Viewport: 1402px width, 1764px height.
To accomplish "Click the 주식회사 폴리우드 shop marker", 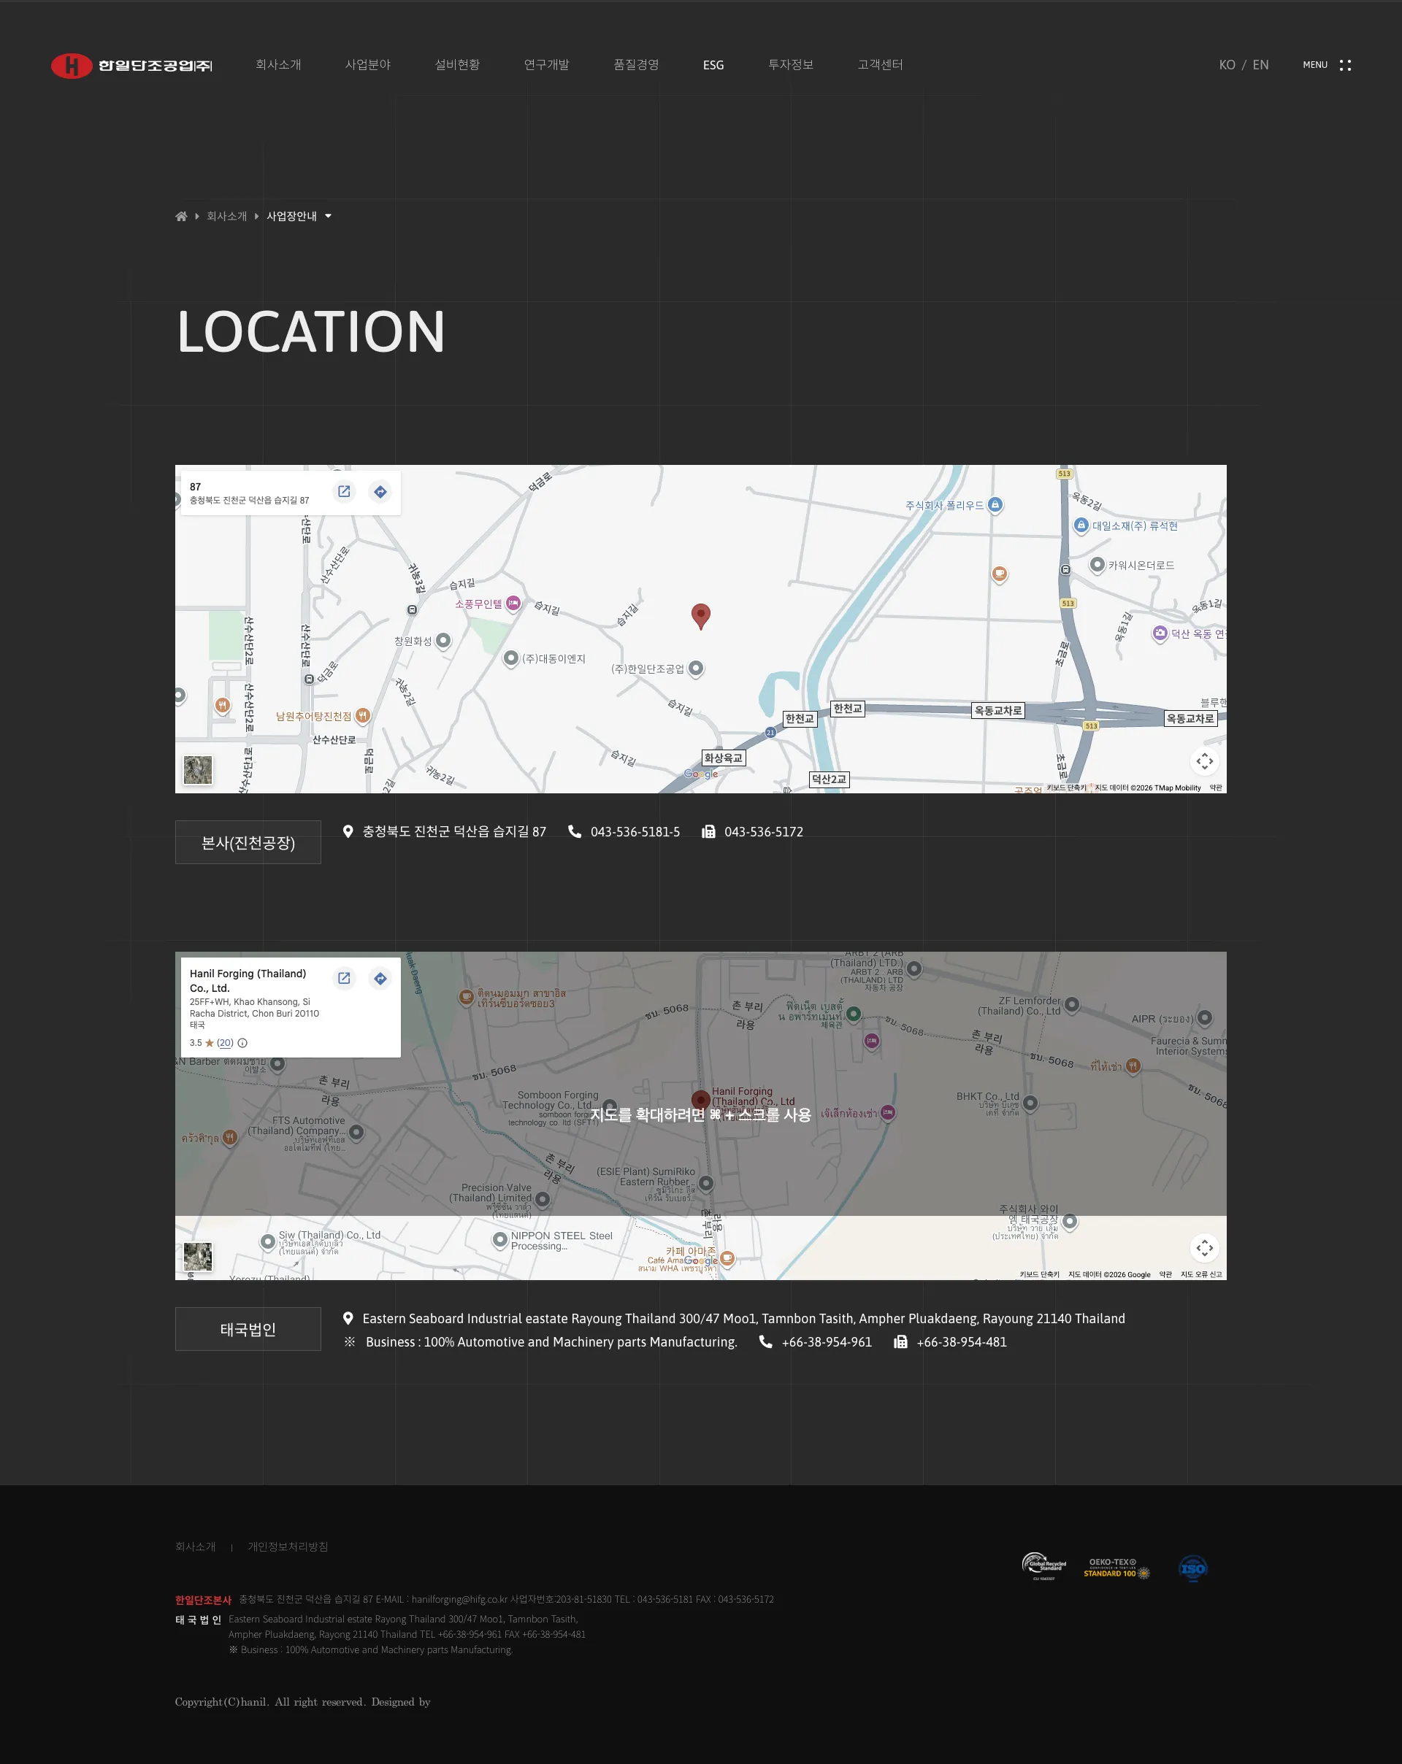I will click(995, 505).
